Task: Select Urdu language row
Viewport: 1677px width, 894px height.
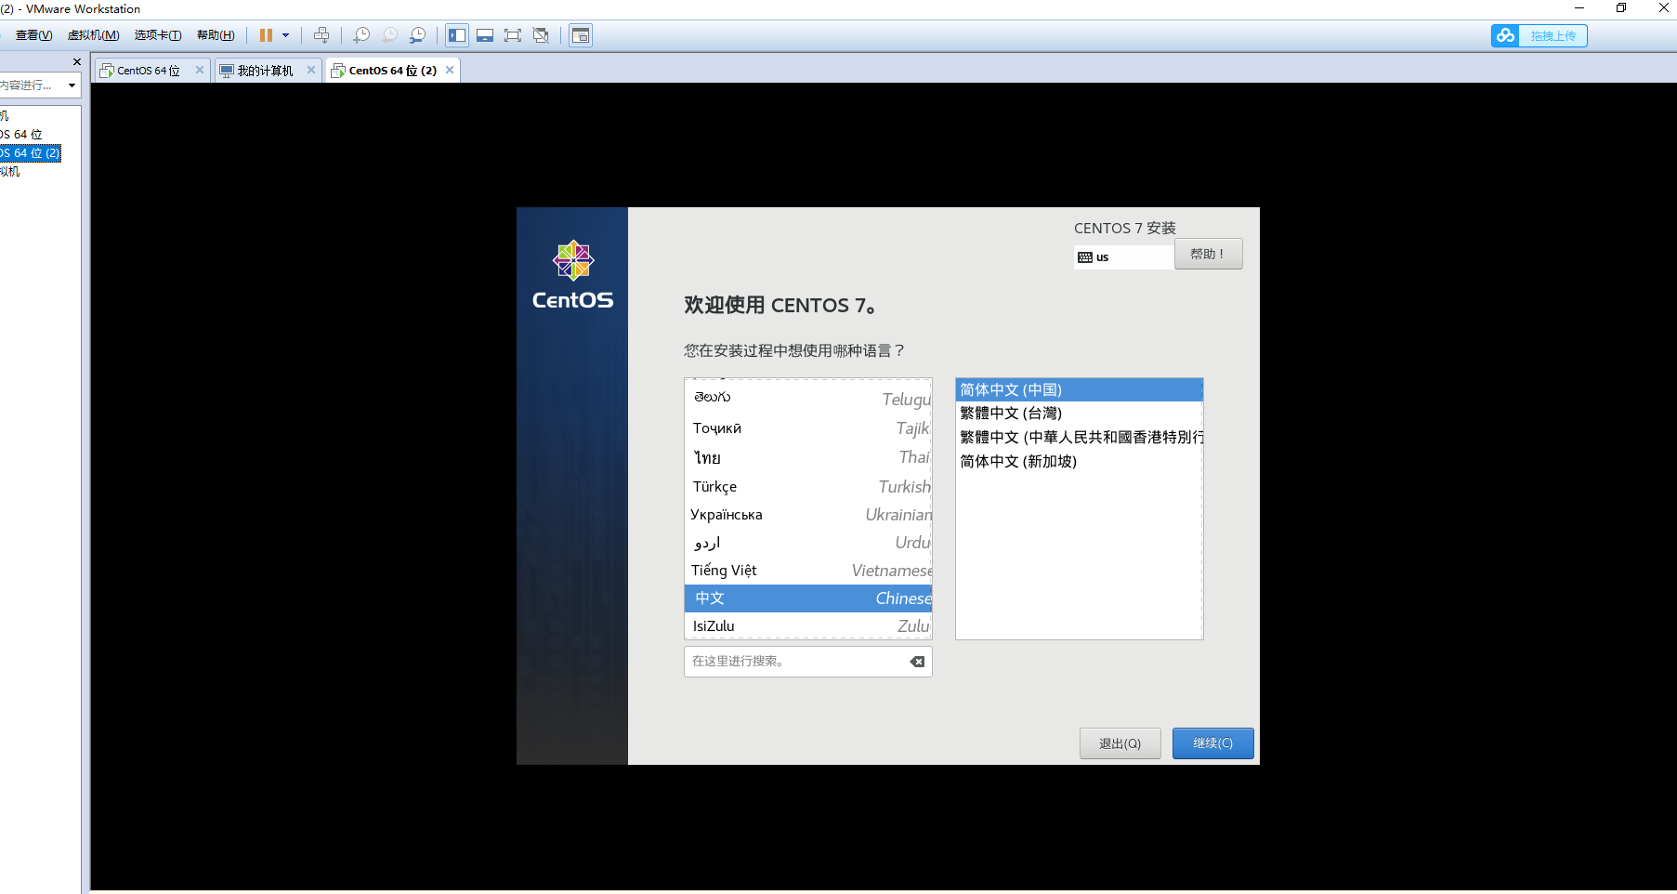Action: 808,542
